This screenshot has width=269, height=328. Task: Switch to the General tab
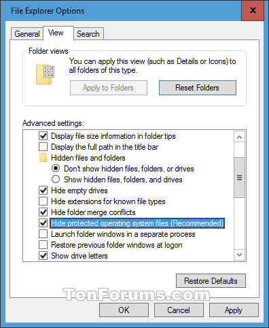click(x=27, y=34)
